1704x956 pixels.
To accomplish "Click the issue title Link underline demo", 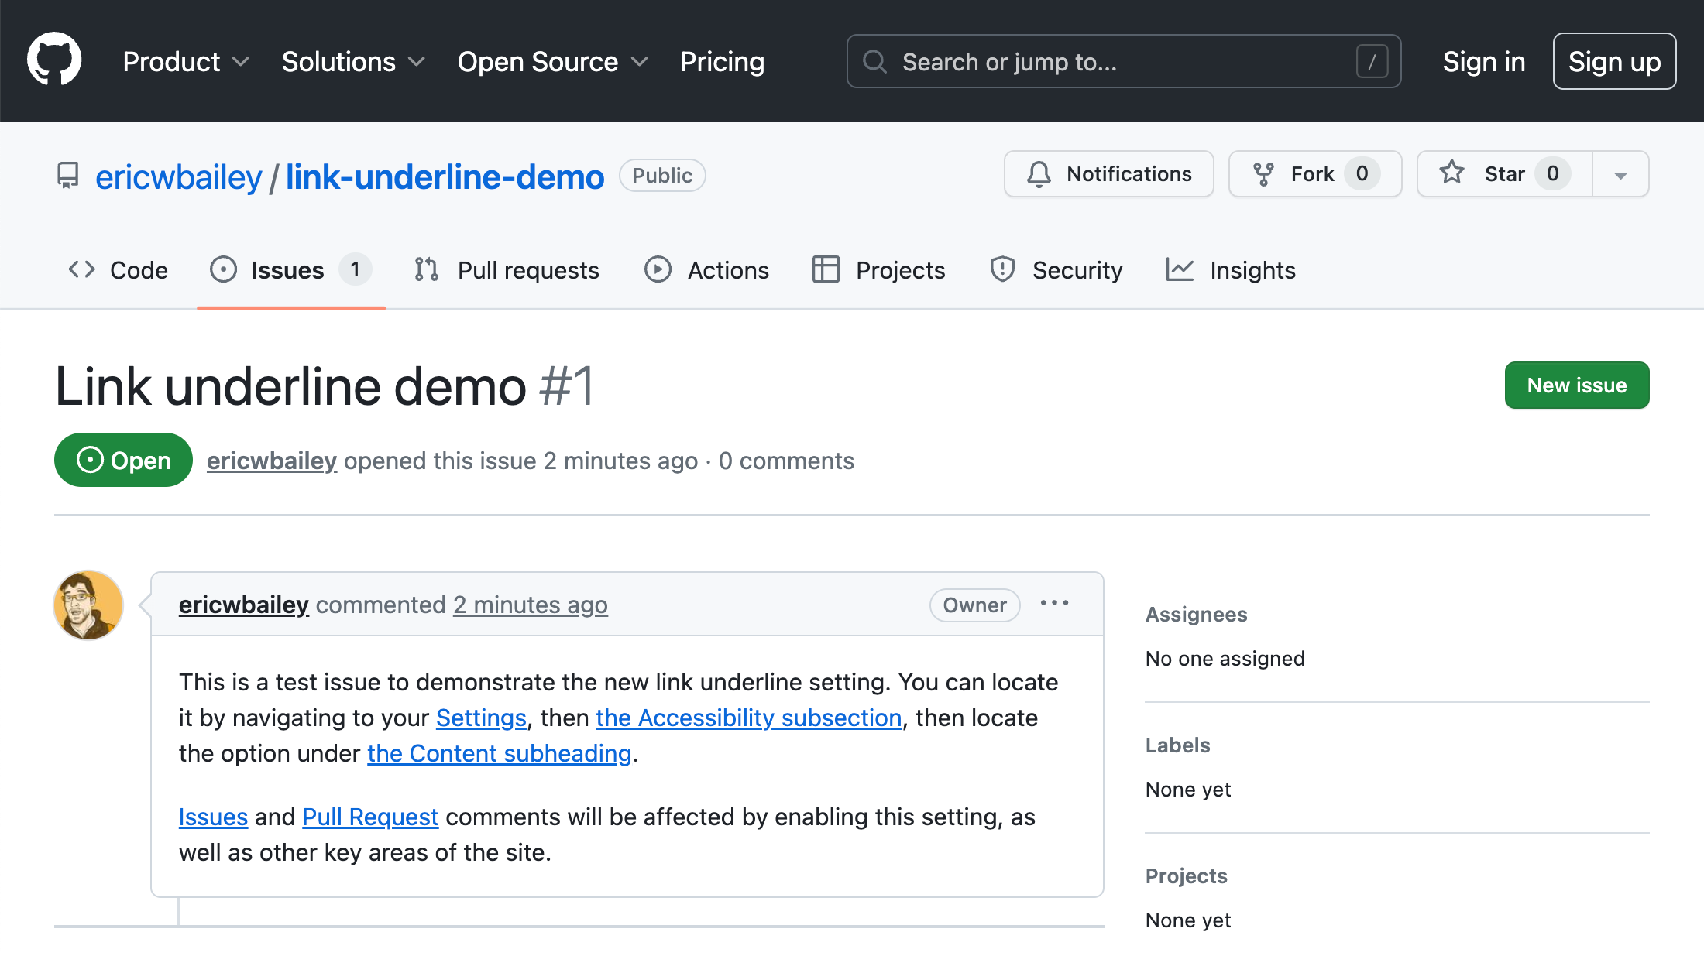I will click(291, 385).
